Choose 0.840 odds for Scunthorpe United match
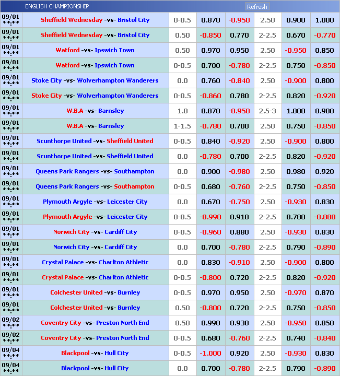The height and width of the screenshot is (376, 340). click(x=210, y=142)
